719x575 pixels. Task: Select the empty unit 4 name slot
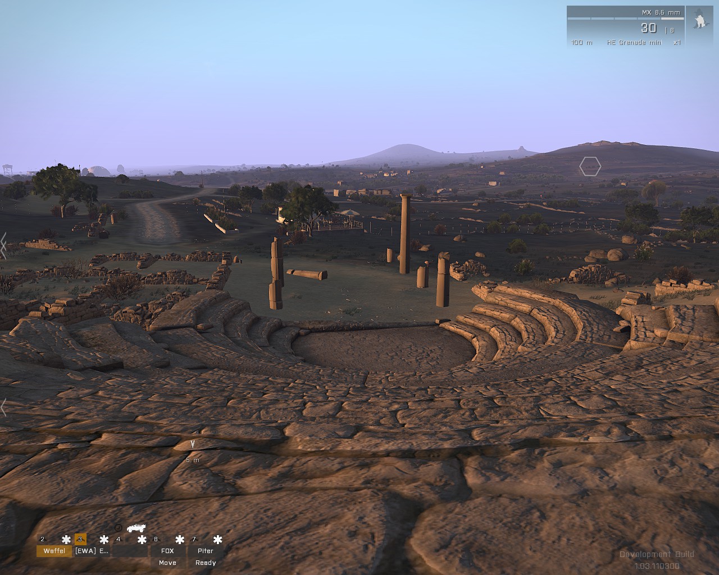(x=130, y=551)
